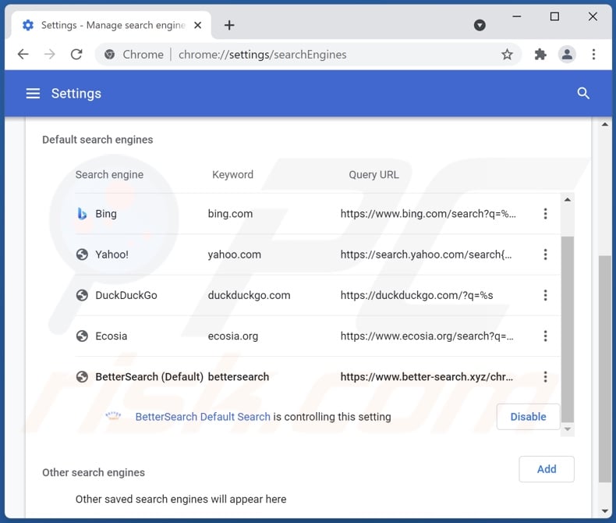Click the BetterSearch globe icon
This screenshot has height=523, width=616.
click(82, 377)
